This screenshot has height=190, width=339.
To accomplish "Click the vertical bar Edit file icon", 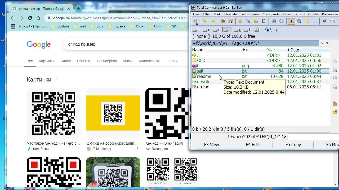I will point(335,70).
